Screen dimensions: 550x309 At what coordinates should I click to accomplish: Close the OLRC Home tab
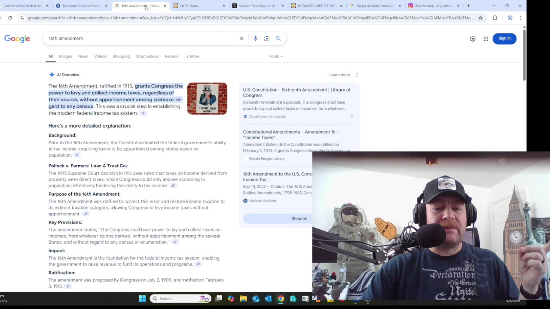[x=223, y=6]
